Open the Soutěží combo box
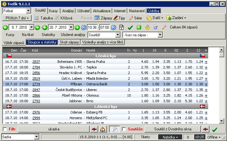 [118, 35]
